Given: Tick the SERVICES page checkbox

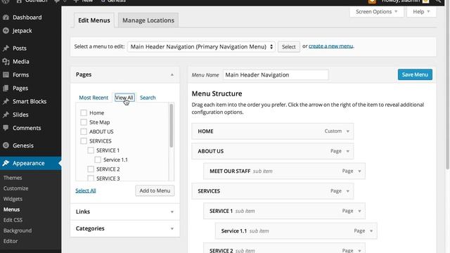Looking at the screenshot, I should coord(84,141).
